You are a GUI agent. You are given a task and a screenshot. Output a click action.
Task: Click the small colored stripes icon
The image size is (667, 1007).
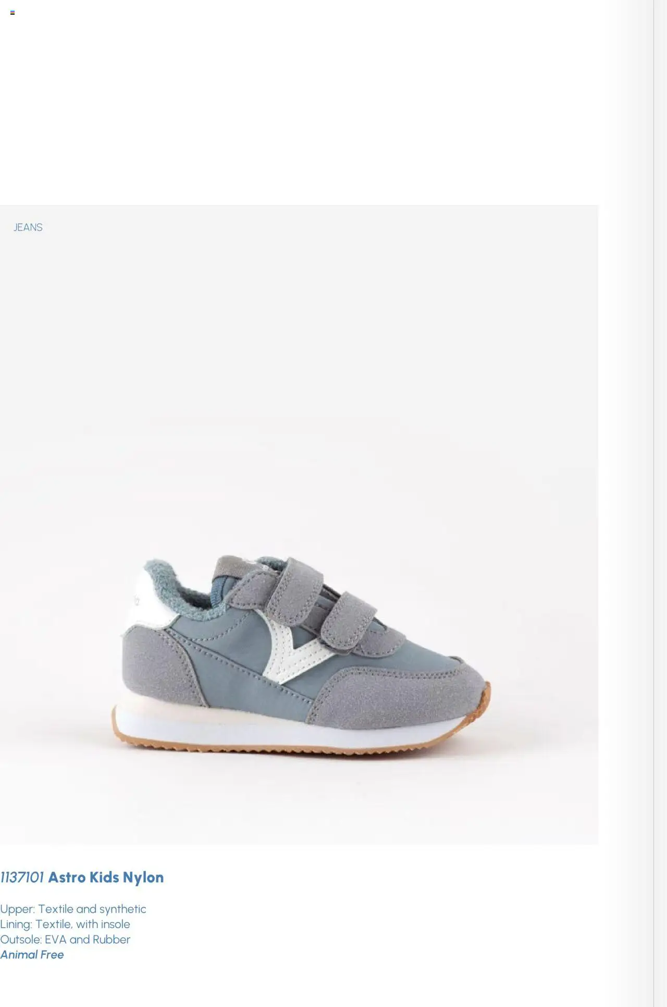[x=13, y=13]
